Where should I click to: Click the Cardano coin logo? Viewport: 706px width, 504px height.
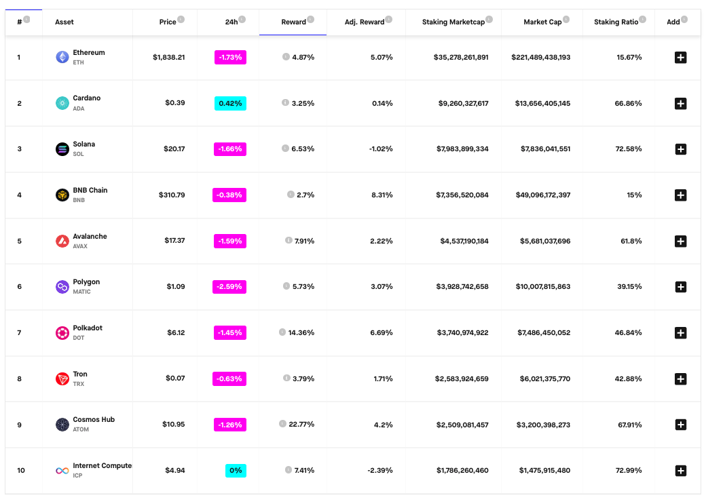pyautogui.click(x=62, y=103)
